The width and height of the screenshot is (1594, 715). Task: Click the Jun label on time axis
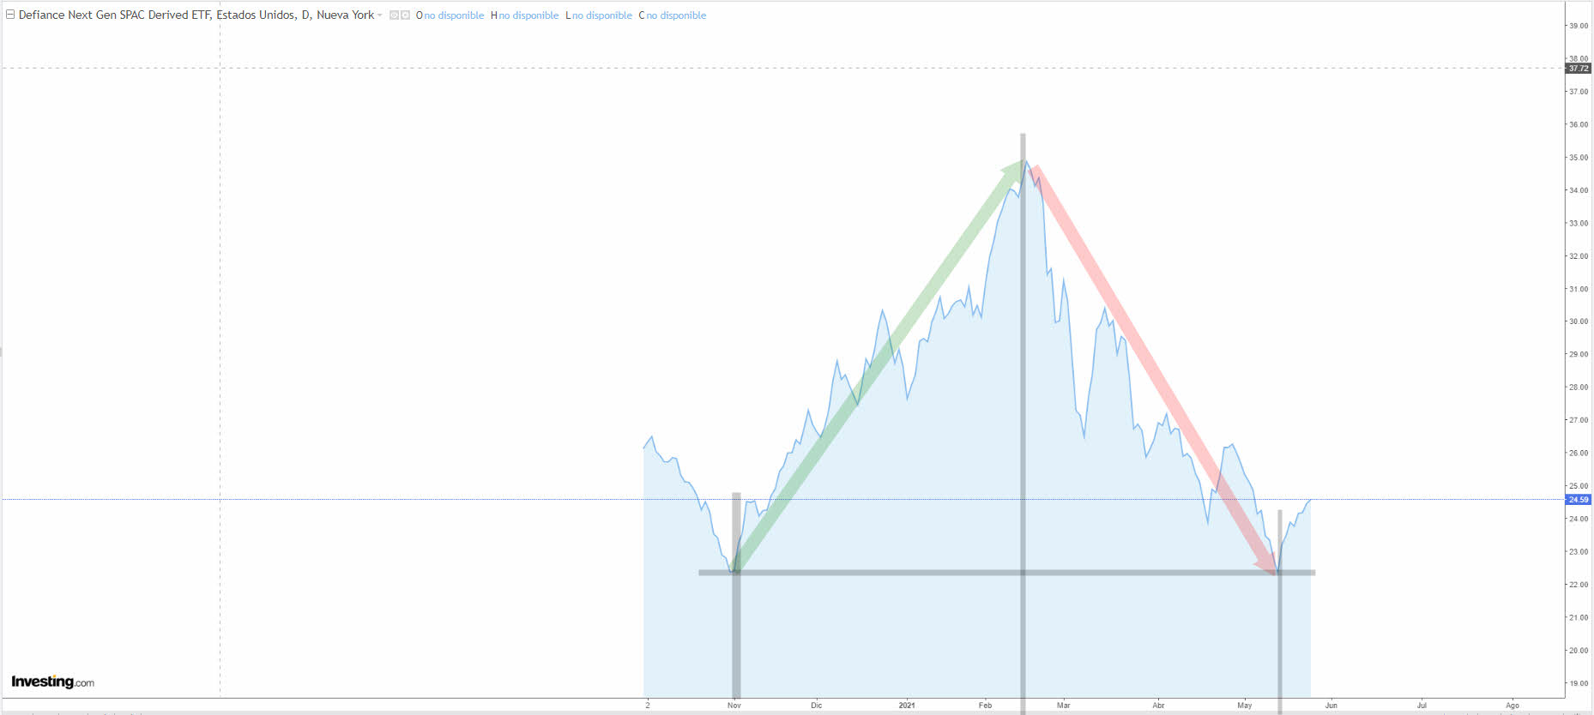pyautogui.click(x=1331, y=706)
